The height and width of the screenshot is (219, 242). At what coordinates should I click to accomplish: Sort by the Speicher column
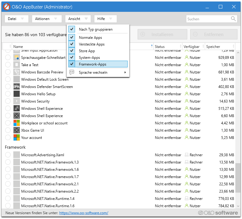pyautogui.click(x=220, y=46)
